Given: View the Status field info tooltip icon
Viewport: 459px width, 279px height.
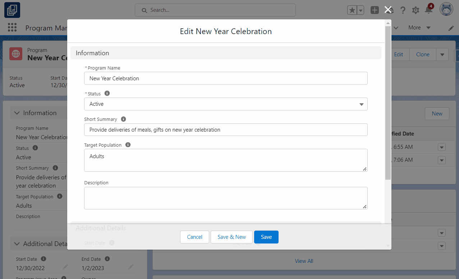Looking at the screenshot, I should [x=107, y=93].
